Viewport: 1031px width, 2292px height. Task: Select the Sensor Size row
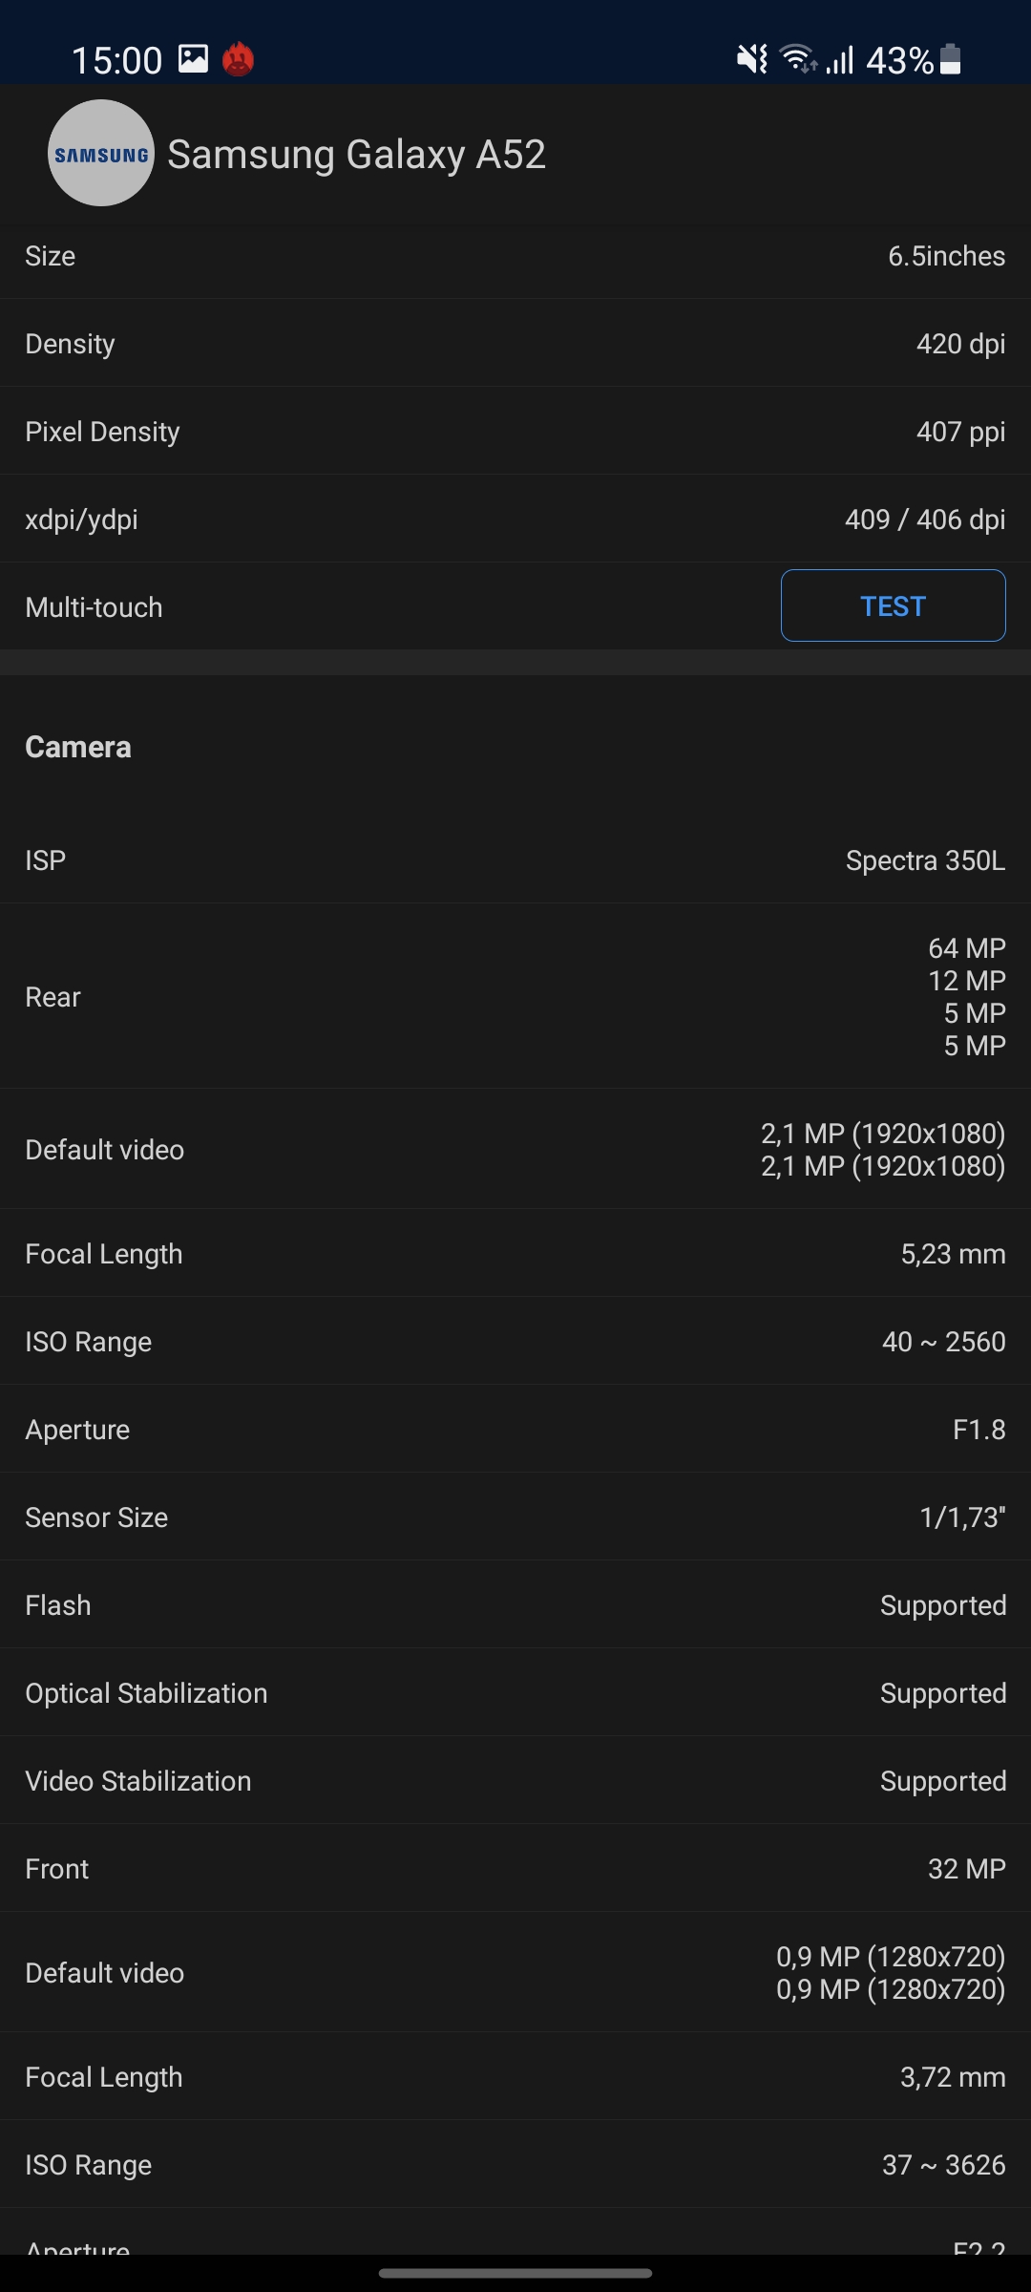(515, 1517)
